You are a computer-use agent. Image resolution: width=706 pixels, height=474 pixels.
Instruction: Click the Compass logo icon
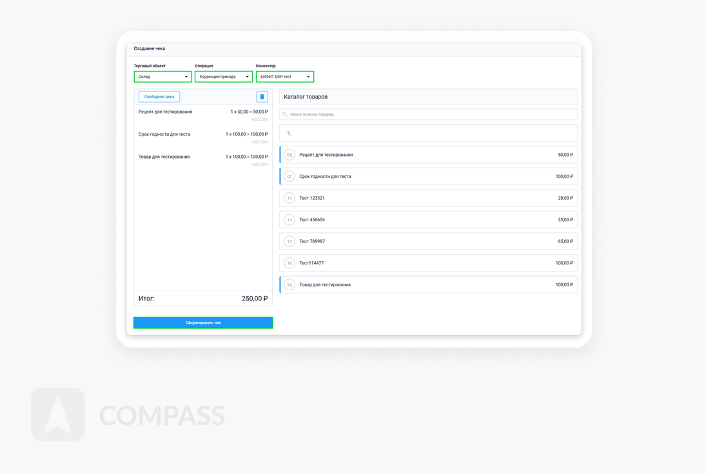tap(58, 415)
